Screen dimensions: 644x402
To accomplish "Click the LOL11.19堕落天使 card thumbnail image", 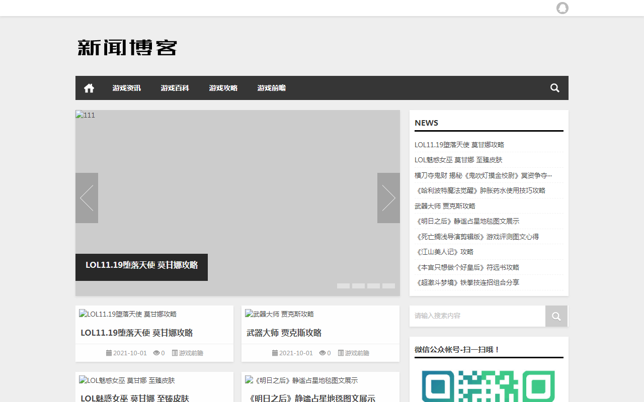I will click(128, 314).
